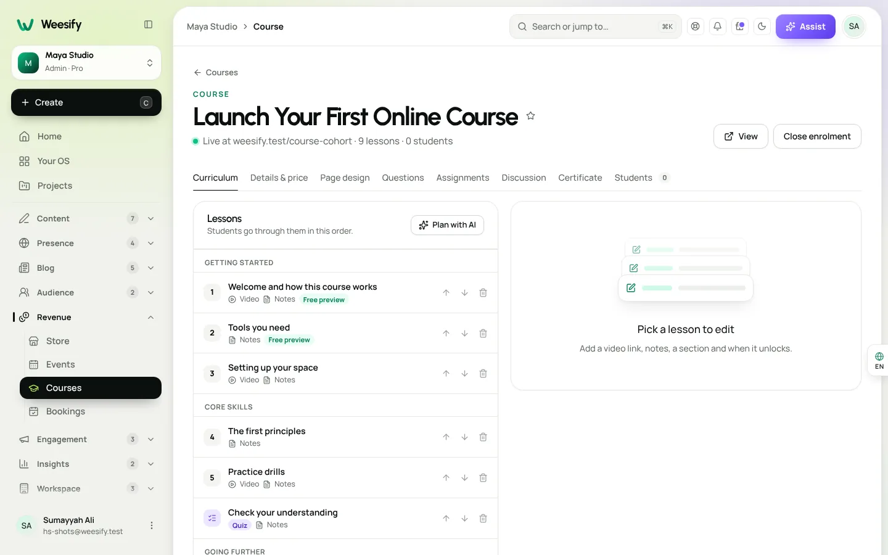The height and width of the screenshot is (555, 888).
Task: Click Plan with AI button
Action: tap(447, 225)
